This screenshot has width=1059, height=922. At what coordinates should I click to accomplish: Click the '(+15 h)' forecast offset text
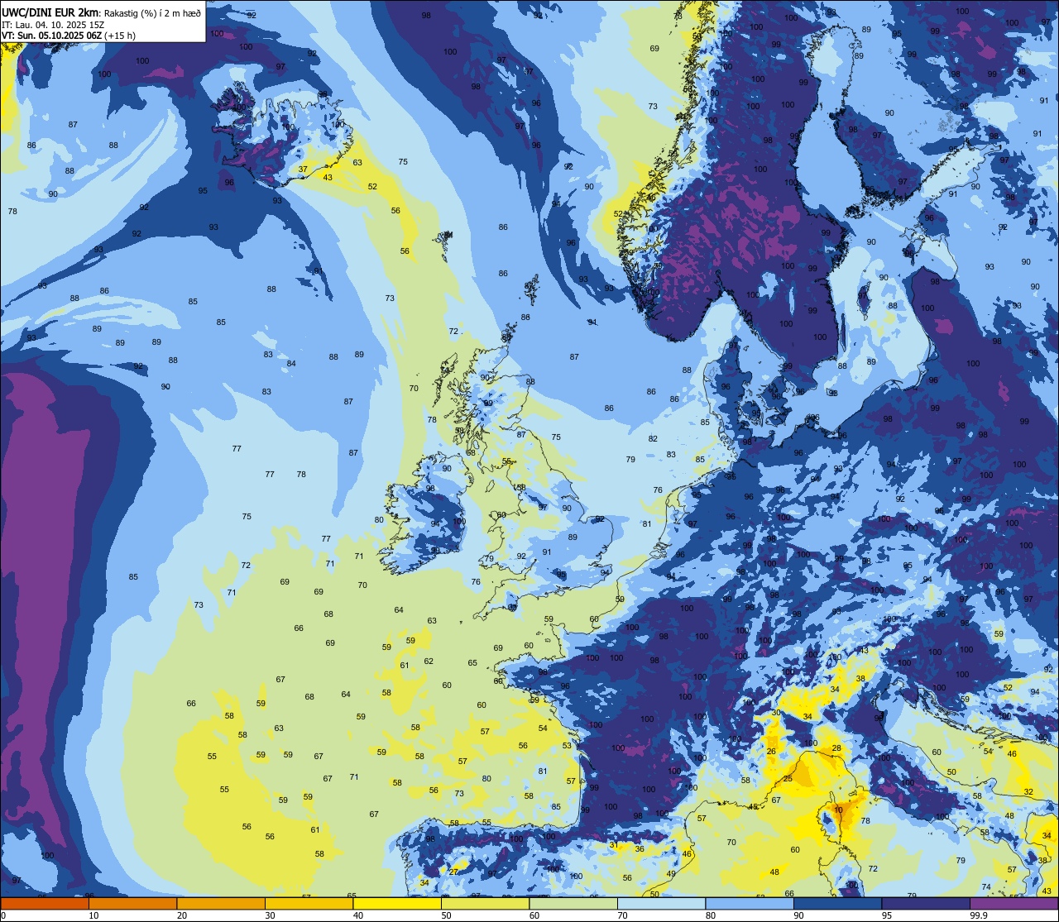pyautogui.click(x=120, y=35)
